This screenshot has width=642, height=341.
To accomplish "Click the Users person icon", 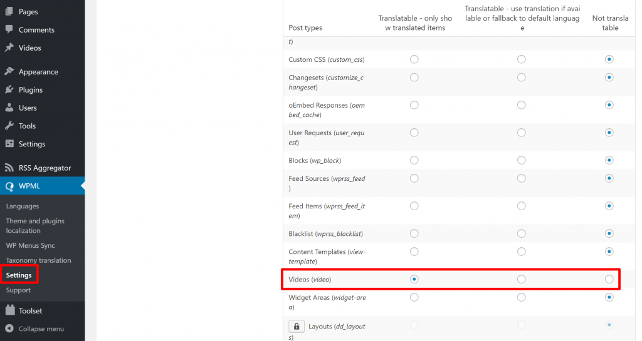I will click(x=9, y=108).
